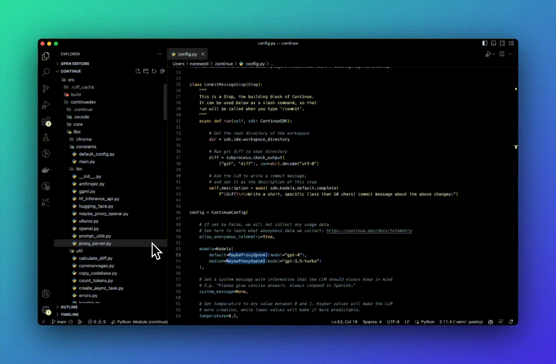Screen dimensions: 556x364
Task: Click the main branch status bar button
Action: pos(59,322)
